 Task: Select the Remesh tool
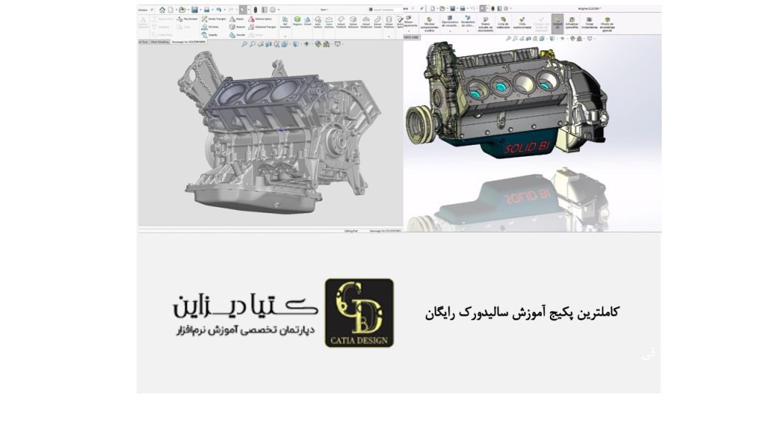tap(231, 27)
